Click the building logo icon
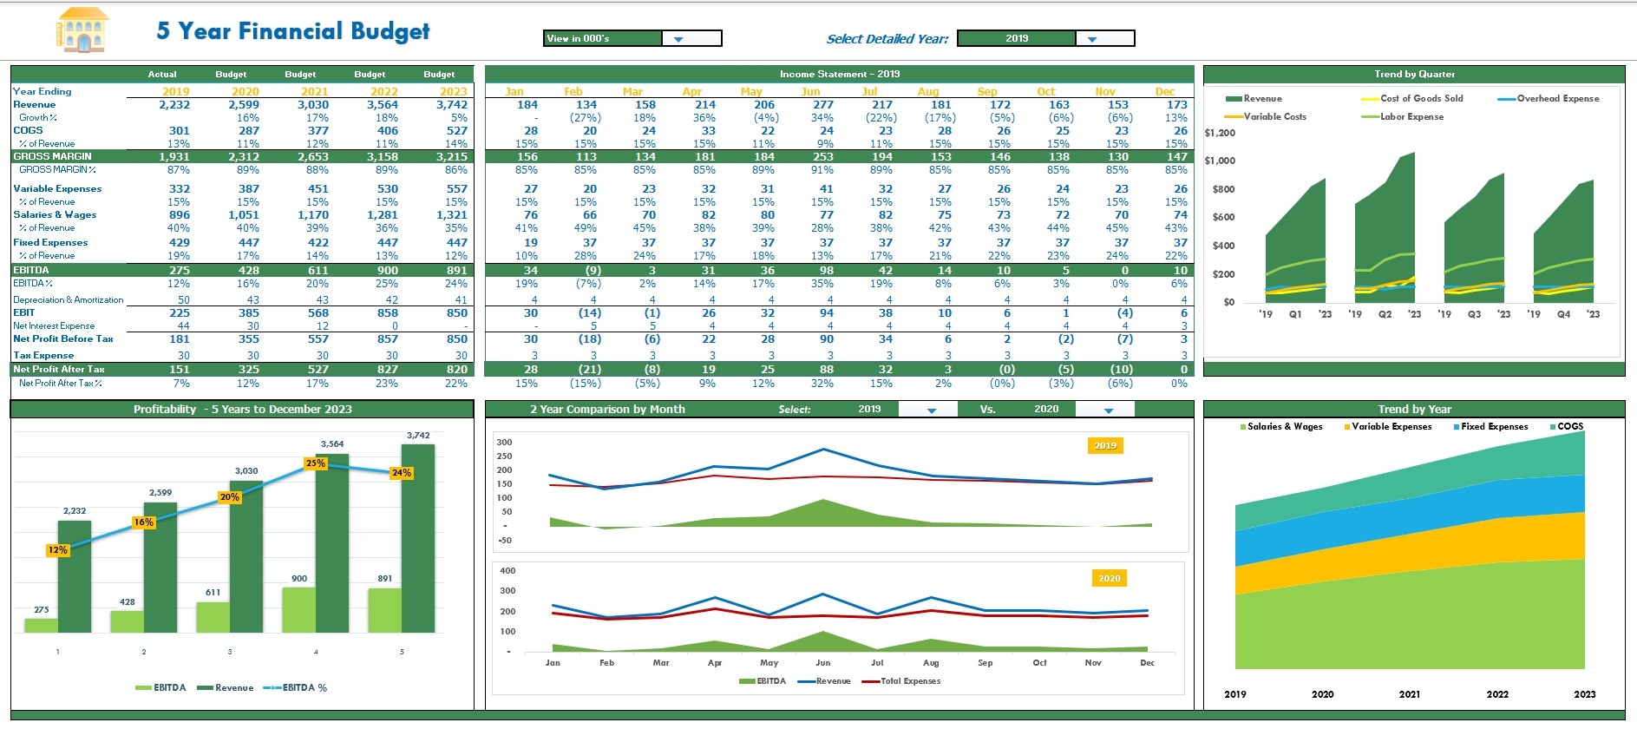This screenshot has width=1637, height=729. coord(82,30)
